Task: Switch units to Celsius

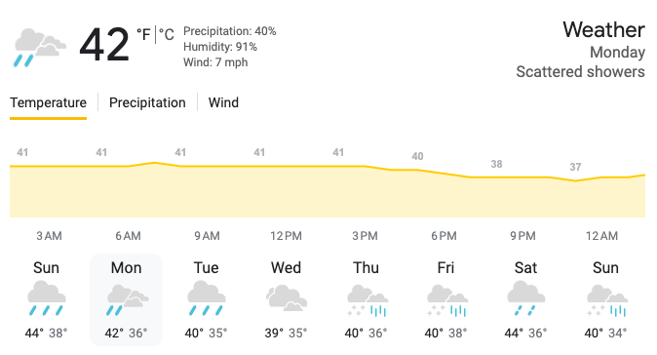Action: pyautogui.click(x=167, y=34)
